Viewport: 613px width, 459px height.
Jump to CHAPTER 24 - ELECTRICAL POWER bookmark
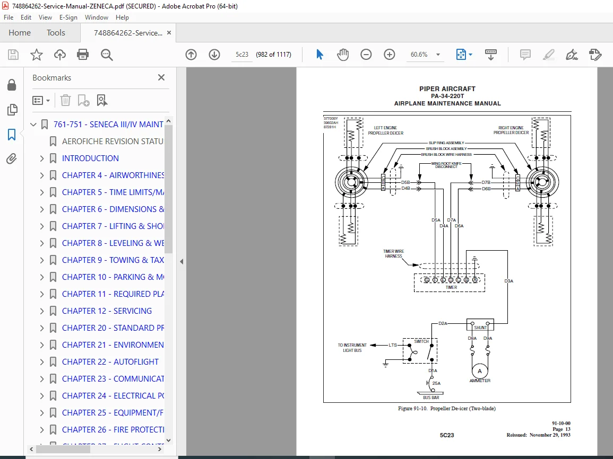(x=113, y=396)
